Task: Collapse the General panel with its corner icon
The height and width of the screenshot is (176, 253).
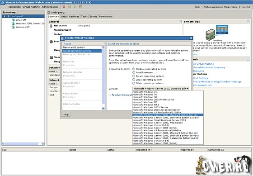Action: [180, 22]
